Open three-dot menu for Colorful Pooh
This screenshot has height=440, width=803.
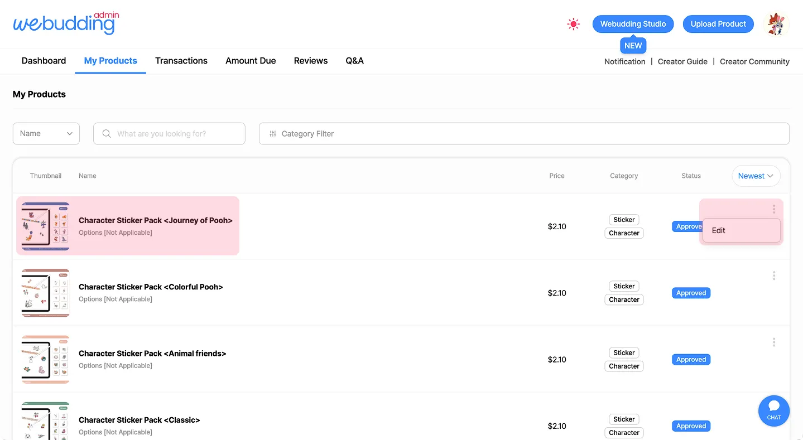click(x=774, y=275)
